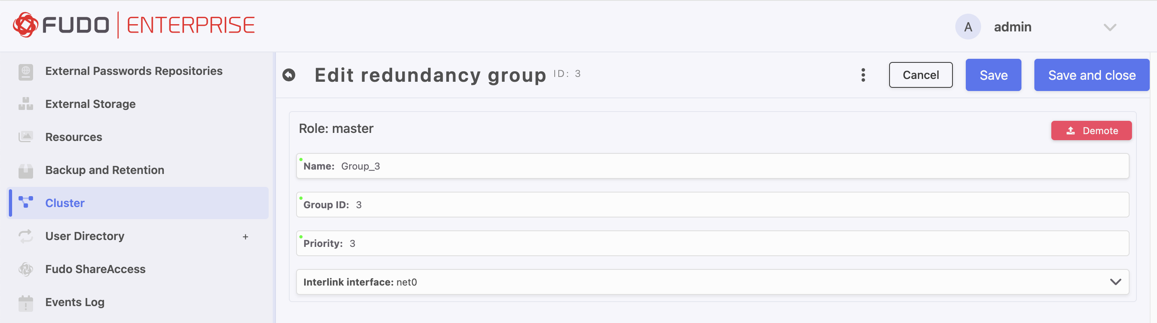
Task: Click the Fudo ShareAccess icon
Action: [25, 269]
